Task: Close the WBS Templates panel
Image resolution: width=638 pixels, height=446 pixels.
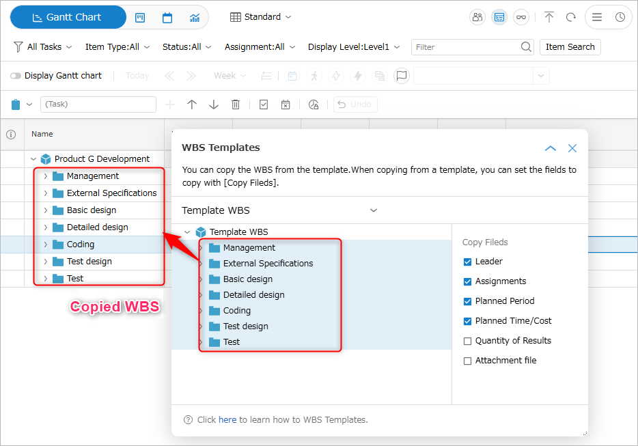Action: pyautogui.click(x=572, y=148)
